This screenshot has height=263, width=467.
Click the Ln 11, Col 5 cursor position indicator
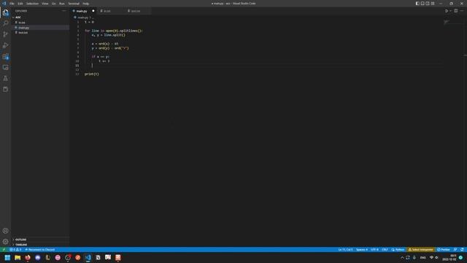tap(345, 250)
